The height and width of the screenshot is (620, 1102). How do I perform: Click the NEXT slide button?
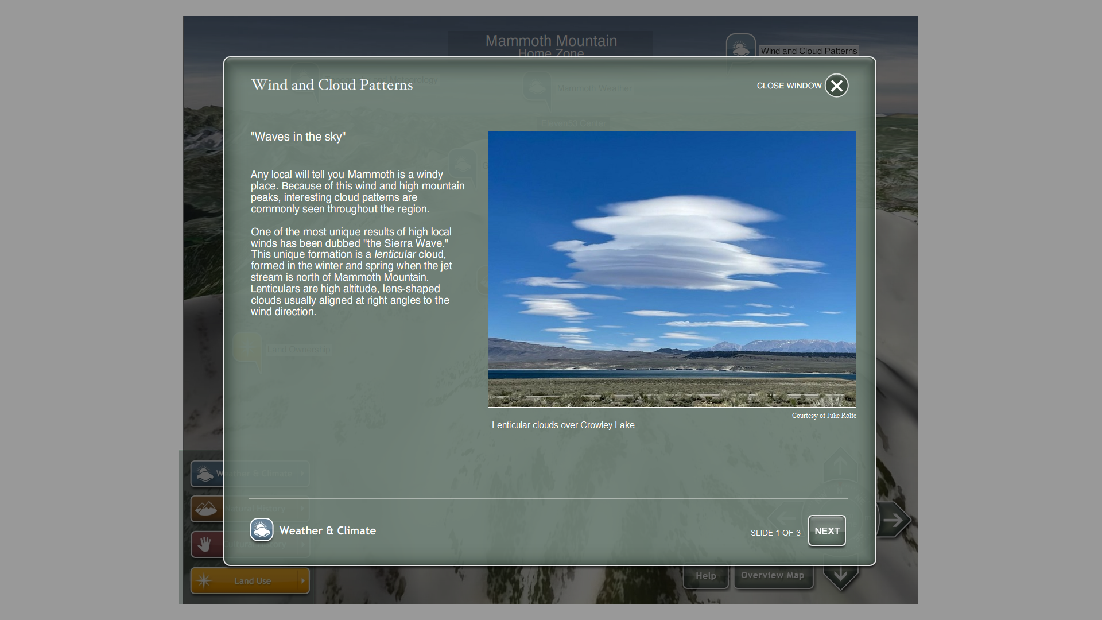[826, 531]
